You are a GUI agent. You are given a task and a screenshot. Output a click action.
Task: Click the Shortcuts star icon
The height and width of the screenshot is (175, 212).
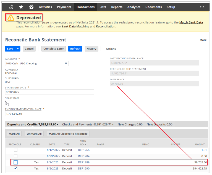21,7
